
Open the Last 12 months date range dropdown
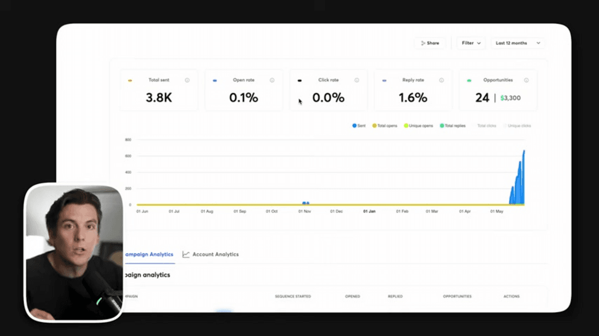pos(517,43)
